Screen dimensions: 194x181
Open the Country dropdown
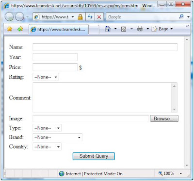click(47, 147)
